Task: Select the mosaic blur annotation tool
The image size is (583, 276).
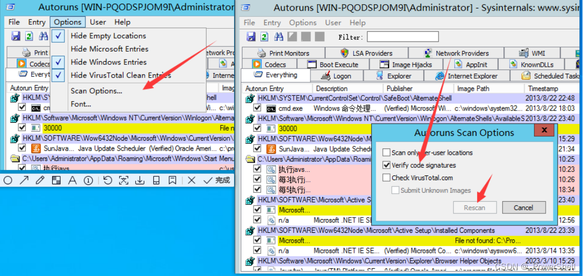Action: 56,181
